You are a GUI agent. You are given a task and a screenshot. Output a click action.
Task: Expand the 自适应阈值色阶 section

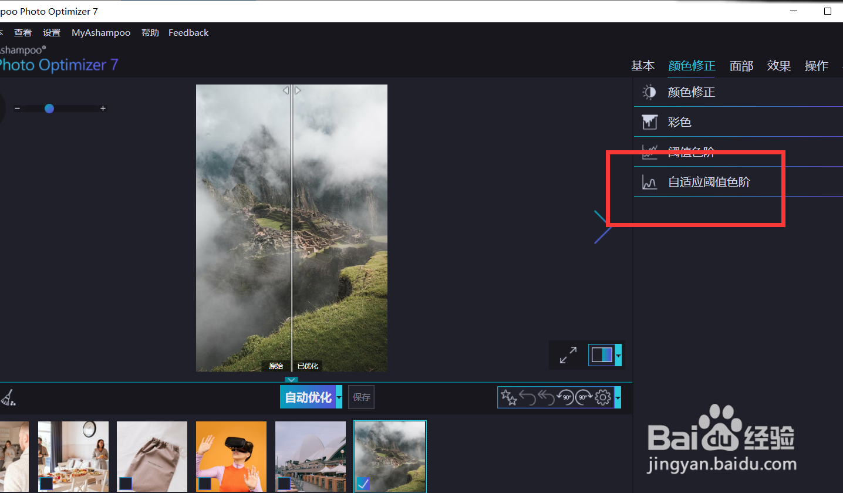tap(739, 182)
